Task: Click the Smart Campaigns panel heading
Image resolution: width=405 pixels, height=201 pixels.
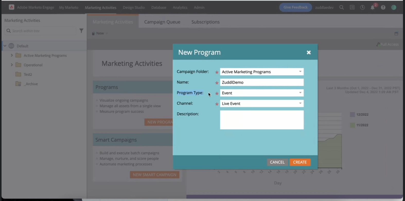Action: (116, 140)
